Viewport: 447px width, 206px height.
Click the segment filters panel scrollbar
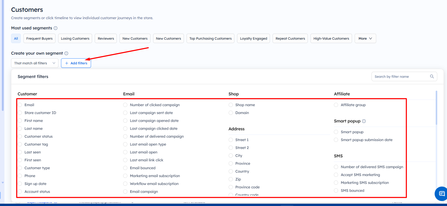436,108
